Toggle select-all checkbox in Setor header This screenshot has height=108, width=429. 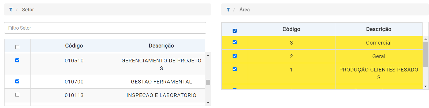pos(17,47)
